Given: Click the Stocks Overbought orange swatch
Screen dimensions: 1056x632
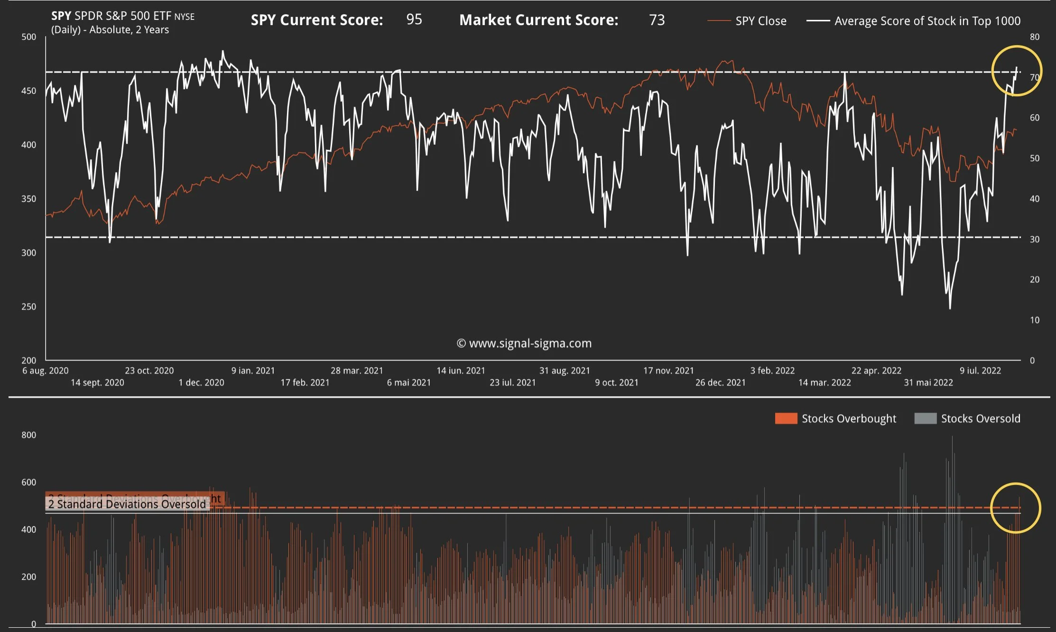Looking at the screenshot, I should coord(786,418).
